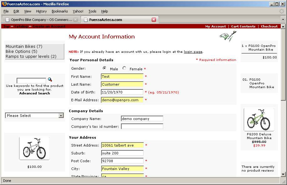Click the search magnifier icon
Viewport: 287px width, 185px height.
pos(50,80)
